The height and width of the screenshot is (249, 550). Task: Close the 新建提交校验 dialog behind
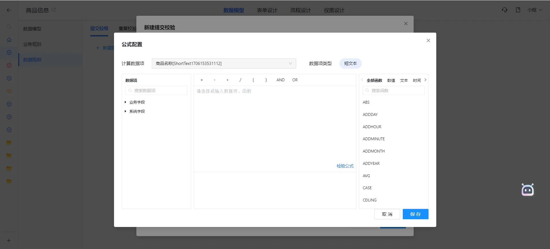(406, 23)
